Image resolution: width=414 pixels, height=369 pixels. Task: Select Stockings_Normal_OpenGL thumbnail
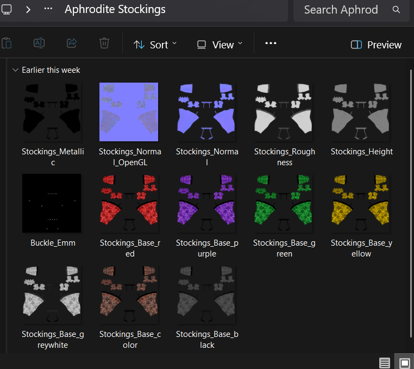(129, 112)
